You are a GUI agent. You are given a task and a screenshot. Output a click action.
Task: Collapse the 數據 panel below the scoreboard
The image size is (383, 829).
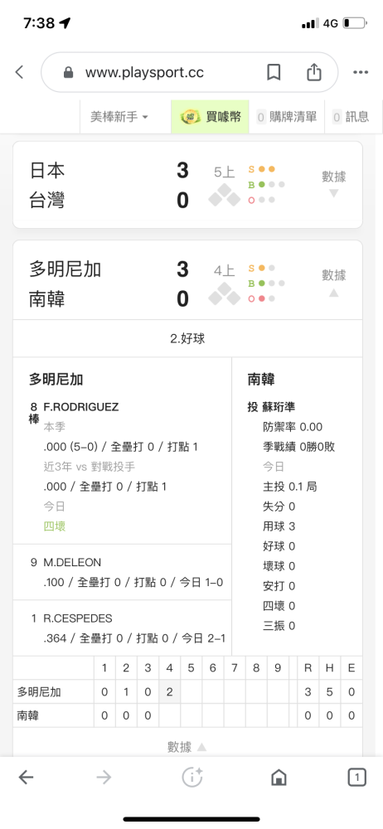187,747
